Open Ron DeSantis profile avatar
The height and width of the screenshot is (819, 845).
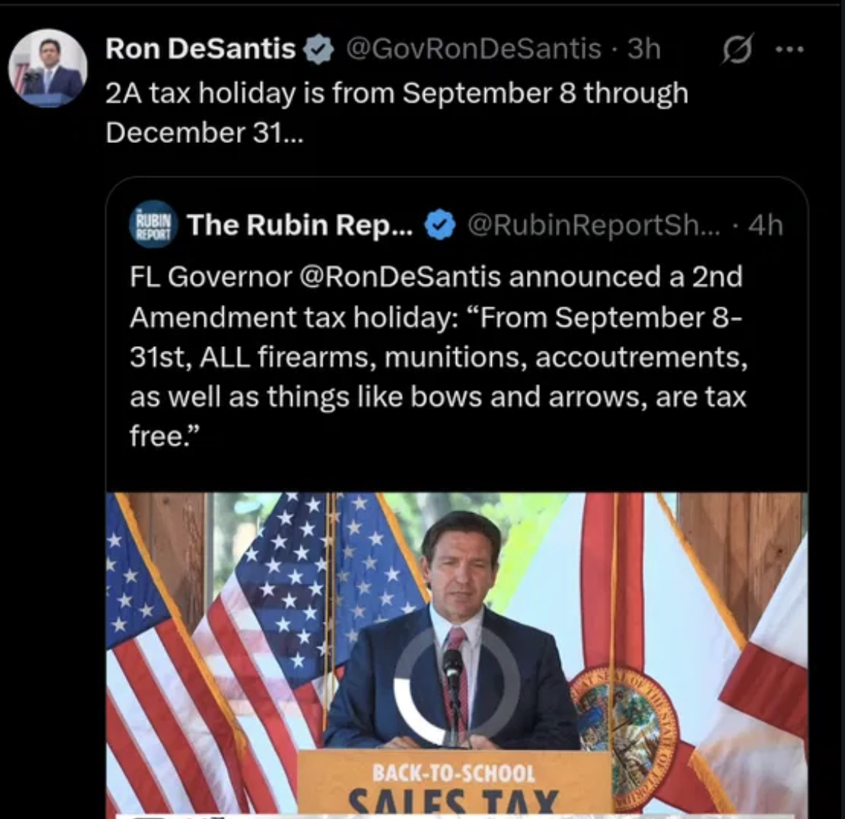[x=48, y=68]
